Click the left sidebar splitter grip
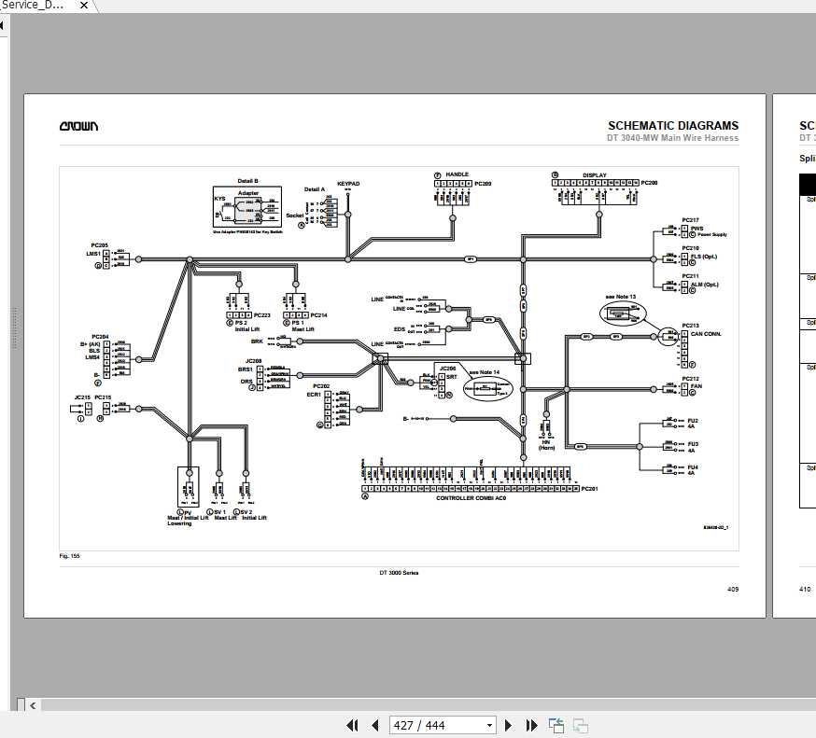The width and height of the screenshot is (816, 738). pyautogui.click(x=14, y=327)
